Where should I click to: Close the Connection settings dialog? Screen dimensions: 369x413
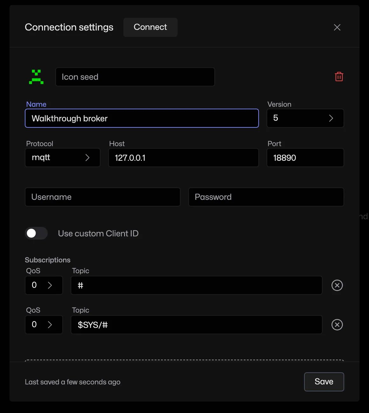(337, 27)
